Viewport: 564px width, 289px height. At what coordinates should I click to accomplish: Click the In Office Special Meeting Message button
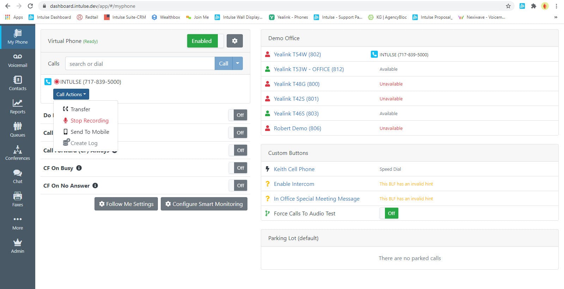coord(317,199)
